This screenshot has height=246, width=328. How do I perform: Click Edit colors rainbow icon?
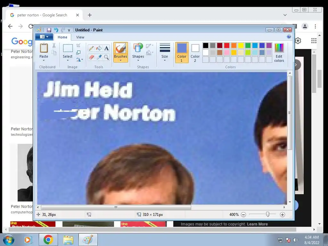tap(279, 48)
